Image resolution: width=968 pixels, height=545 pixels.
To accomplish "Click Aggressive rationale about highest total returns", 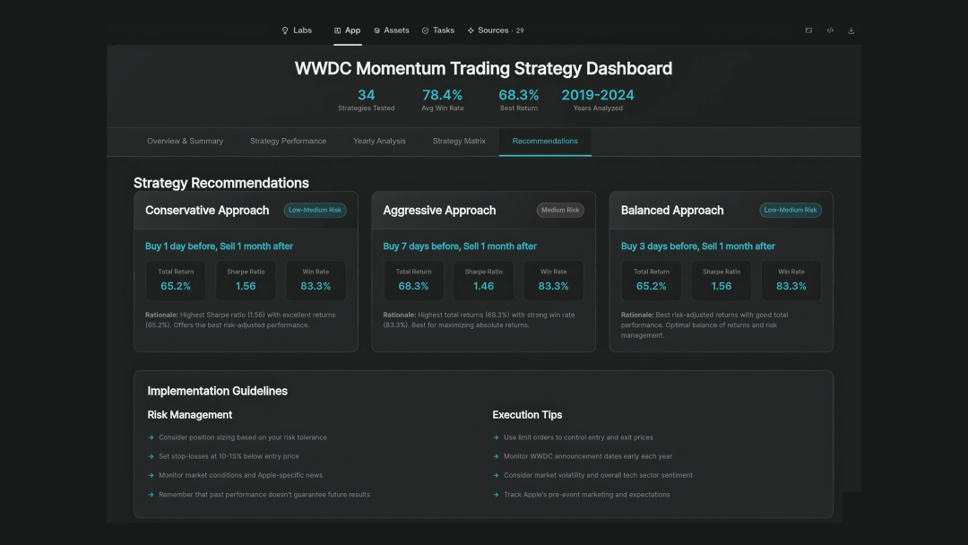I will (x=479, y=320).
